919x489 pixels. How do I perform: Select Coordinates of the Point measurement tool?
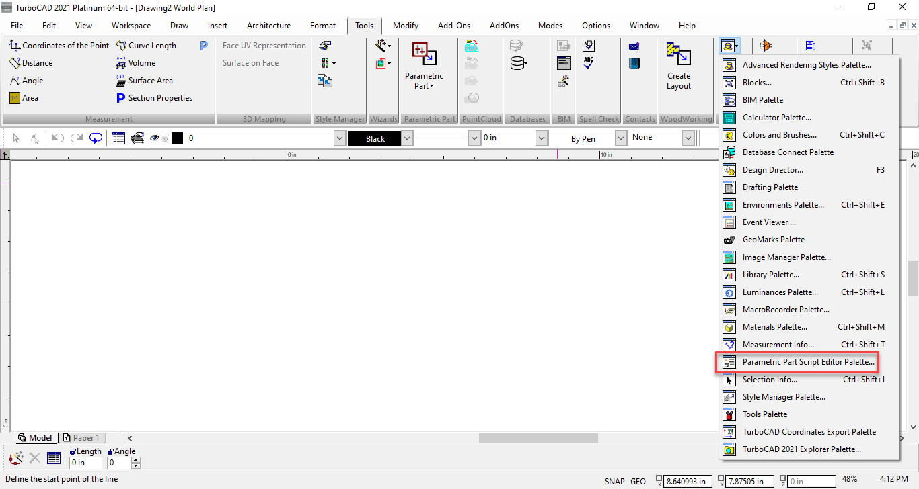click(59, 46)
